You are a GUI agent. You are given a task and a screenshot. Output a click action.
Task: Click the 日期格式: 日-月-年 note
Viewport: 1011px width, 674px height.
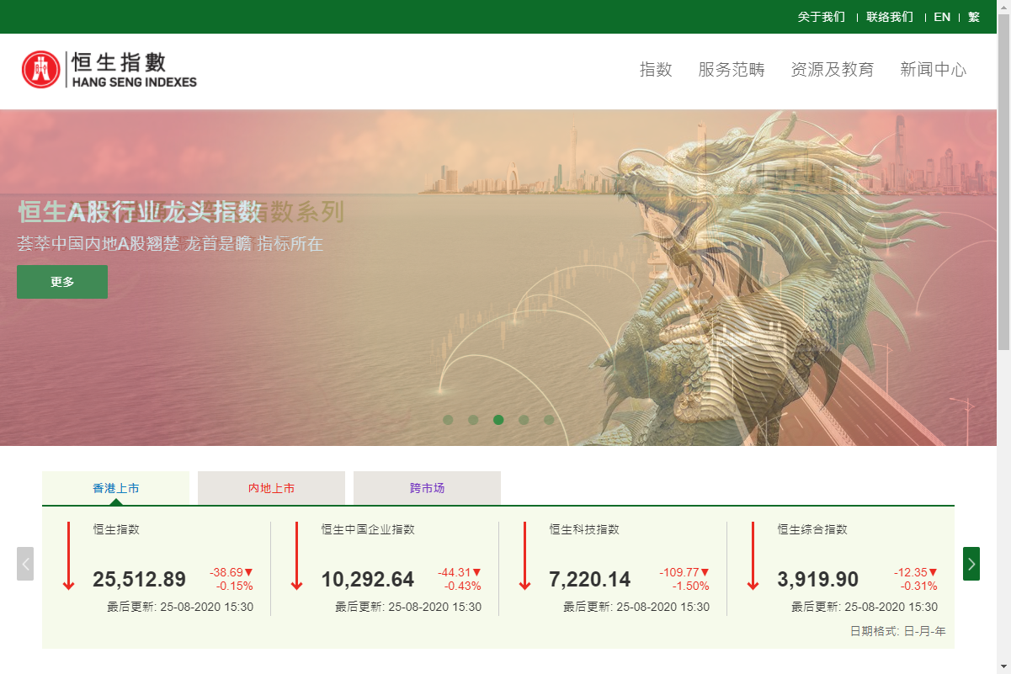coord(897,631)
